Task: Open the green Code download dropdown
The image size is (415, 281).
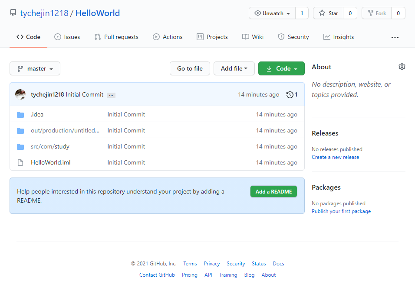Action: [x=281, y=69]
